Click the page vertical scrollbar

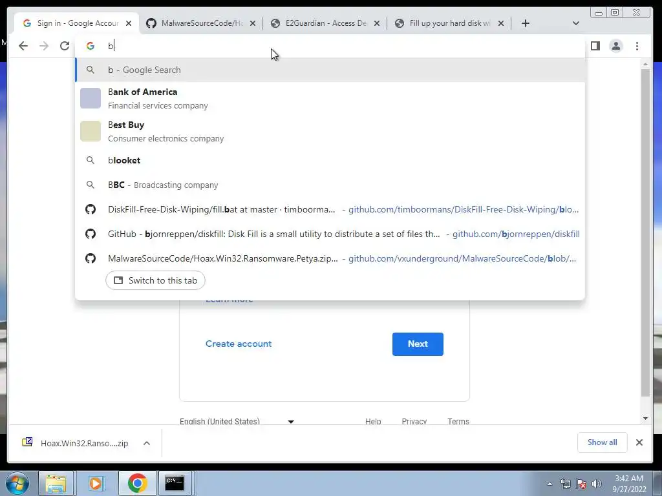(x=645, y=232)
